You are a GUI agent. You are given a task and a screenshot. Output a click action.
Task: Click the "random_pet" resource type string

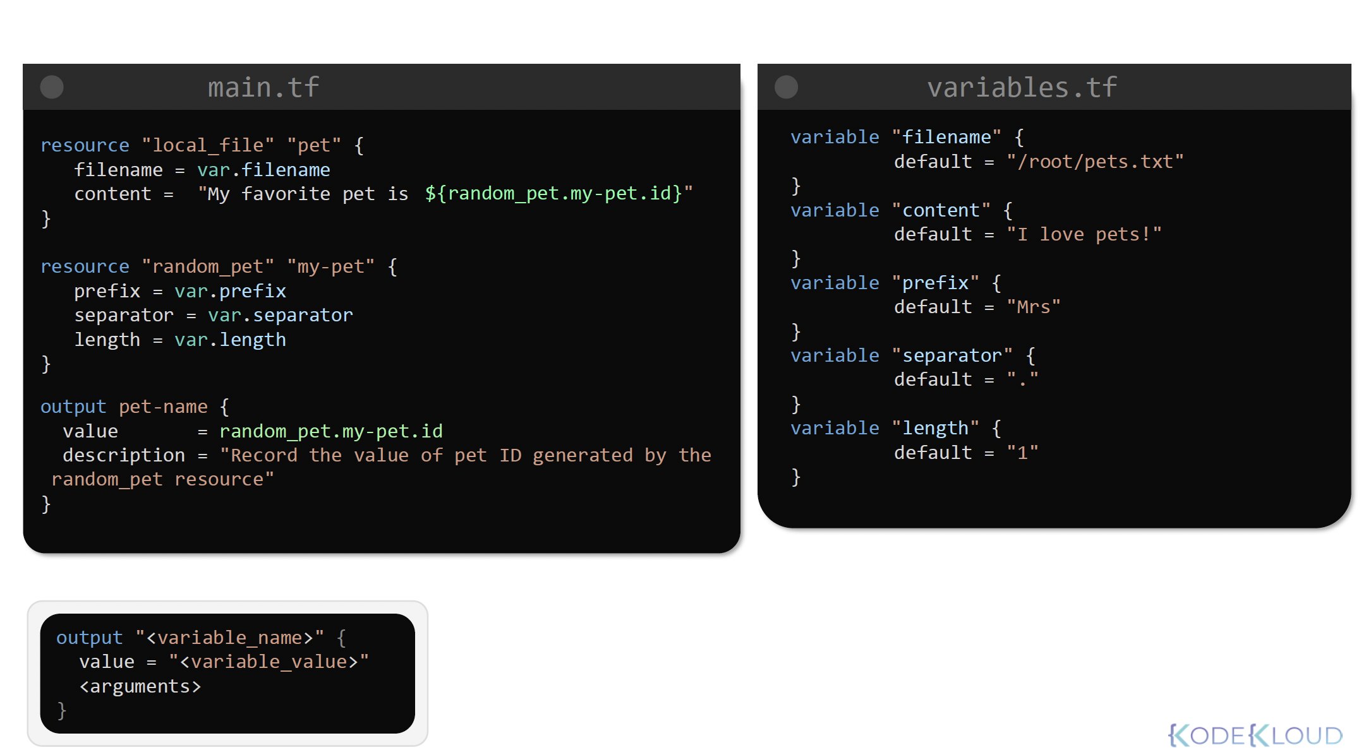point(208,266)
